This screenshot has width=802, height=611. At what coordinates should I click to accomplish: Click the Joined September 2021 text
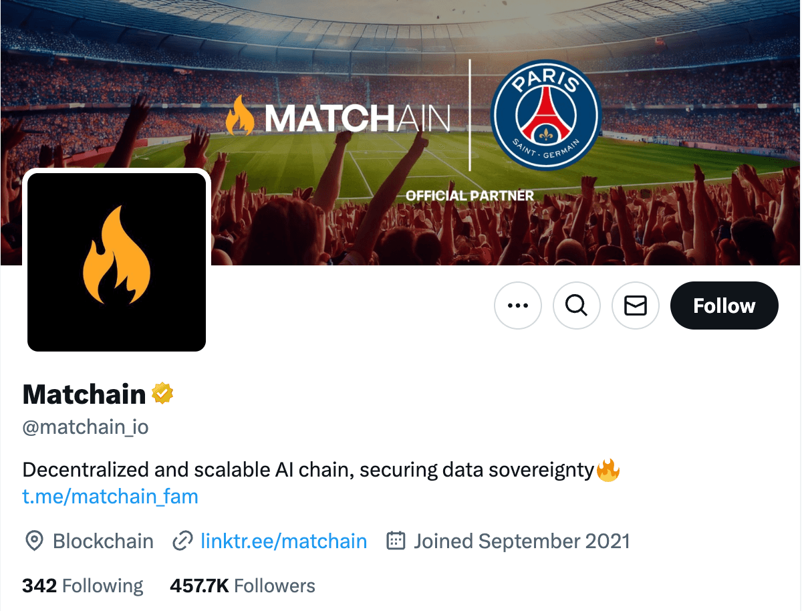tap(521, 541)
